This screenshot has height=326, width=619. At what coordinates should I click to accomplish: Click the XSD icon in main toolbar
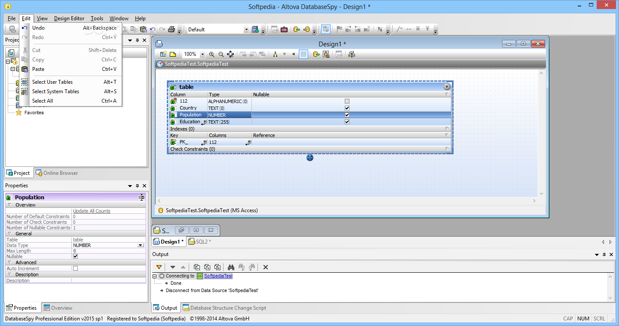(284, 29)
